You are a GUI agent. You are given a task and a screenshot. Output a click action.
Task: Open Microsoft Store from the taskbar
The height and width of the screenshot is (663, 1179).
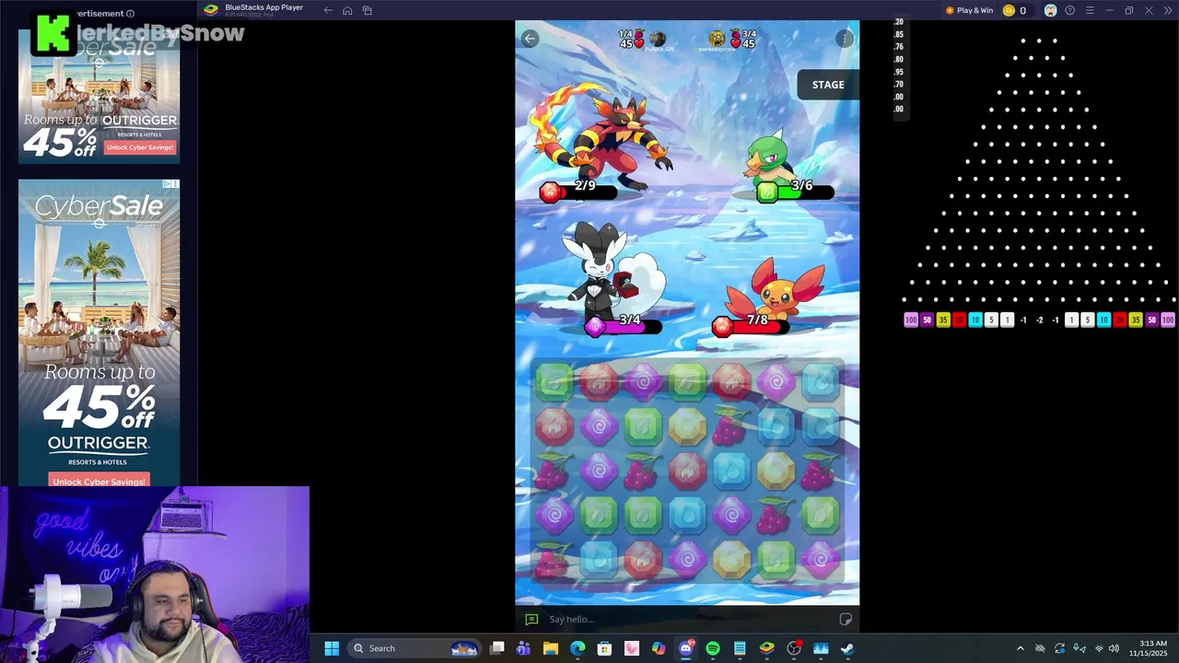point(604,648)
